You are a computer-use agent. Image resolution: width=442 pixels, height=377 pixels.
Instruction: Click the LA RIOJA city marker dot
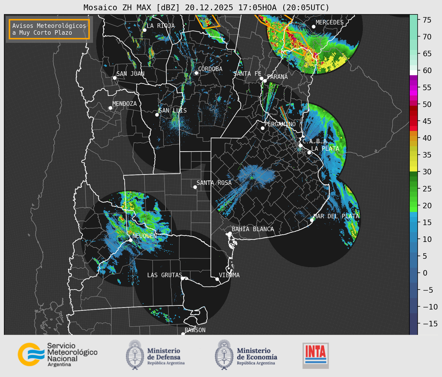coord(144,30)
